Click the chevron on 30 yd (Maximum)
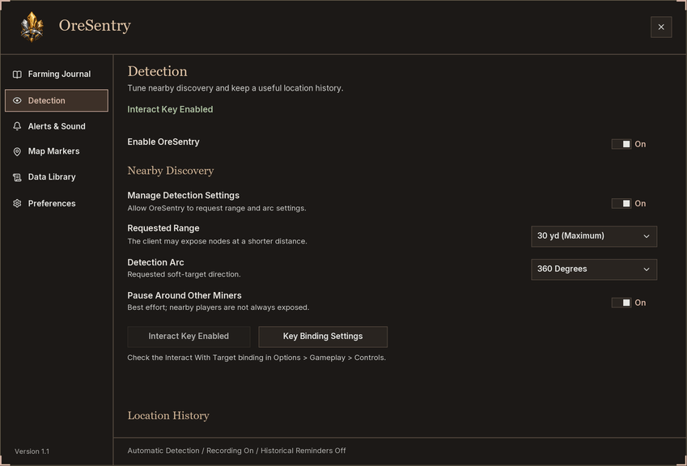Image resolution: width=687 pixels, height=466 pixels. 647,236
